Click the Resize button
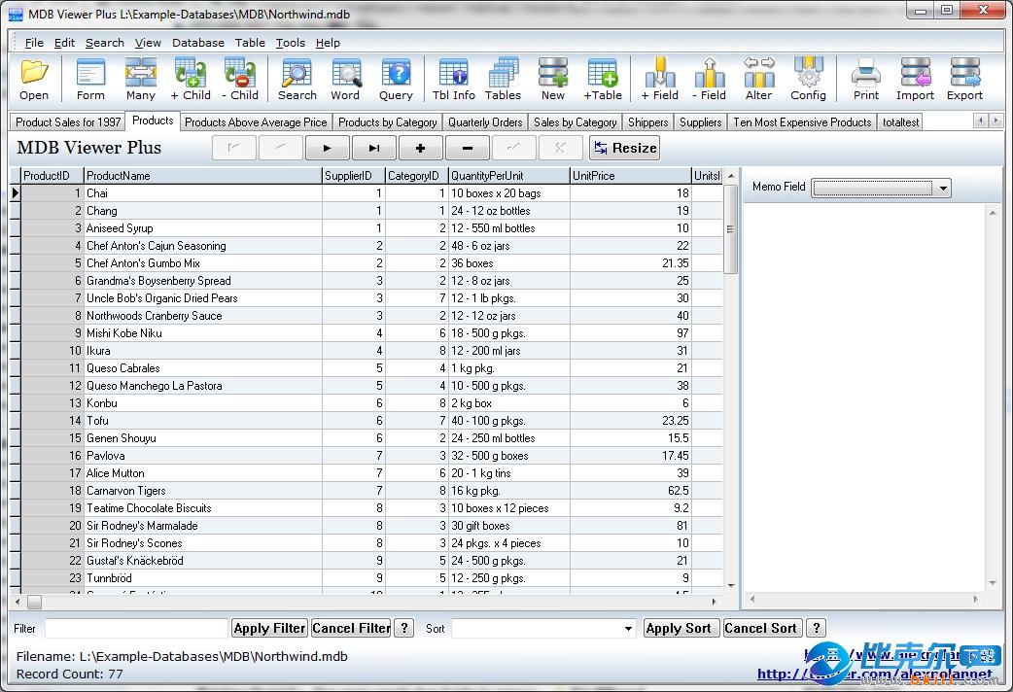The image size is (1013, 692). click(x=625, y=148)
